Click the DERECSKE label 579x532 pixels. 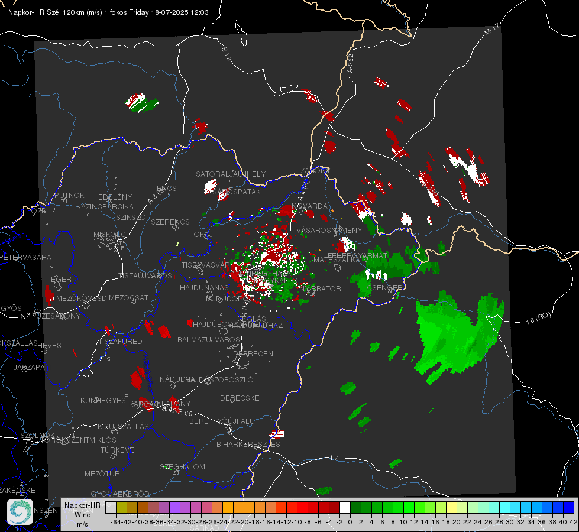(x=240, y=398)
